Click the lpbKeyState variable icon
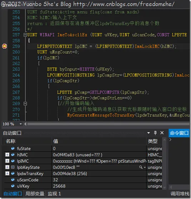191x199 pixels. (12, 167)
